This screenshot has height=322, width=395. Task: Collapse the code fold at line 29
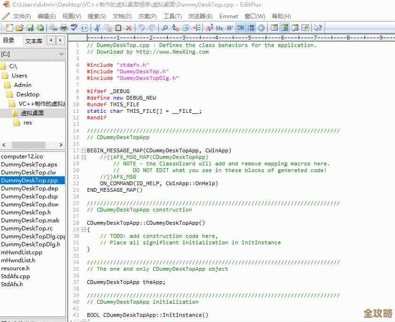tap(84, 230)
